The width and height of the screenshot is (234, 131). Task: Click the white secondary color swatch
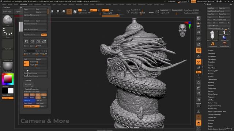(11, 91)
